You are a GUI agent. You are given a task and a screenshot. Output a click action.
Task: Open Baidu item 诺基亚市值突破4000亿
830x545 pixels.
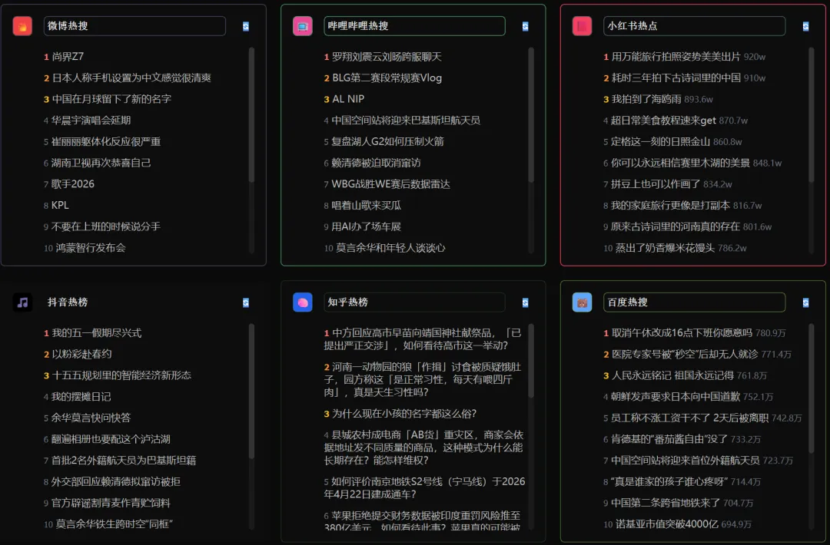pyautogui.click(x=666, y=524)
